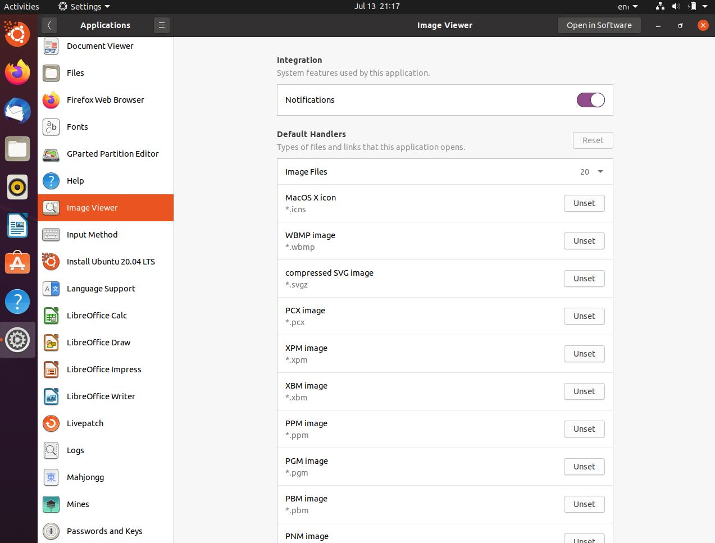Open the Settings app menu in top bar
715x543 pixels.
tap(84, 7)
